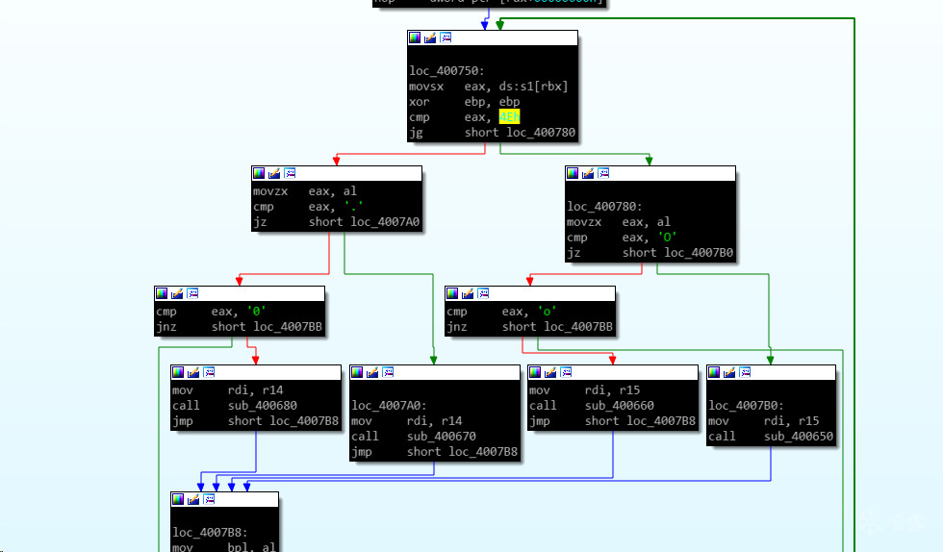
Task: Click group icon on the call sub_400680 block
Action: tap(209, 372)
